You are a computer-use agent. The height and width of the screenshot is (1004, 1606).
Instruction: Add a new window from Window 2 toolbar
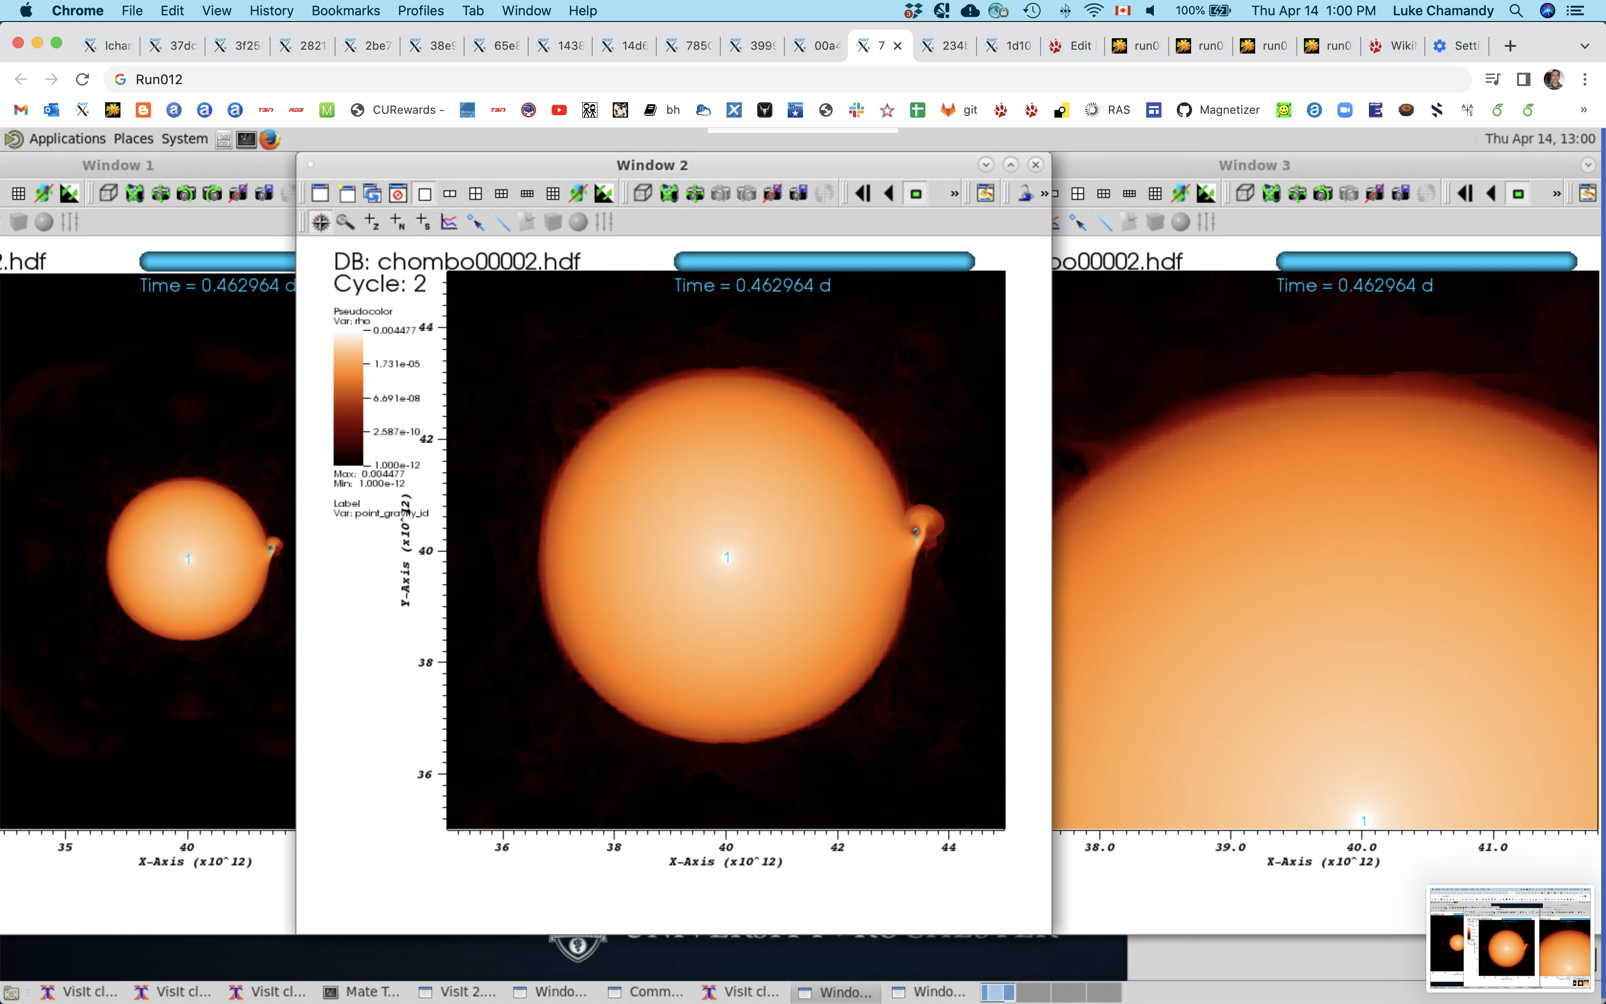coord(347,194)
